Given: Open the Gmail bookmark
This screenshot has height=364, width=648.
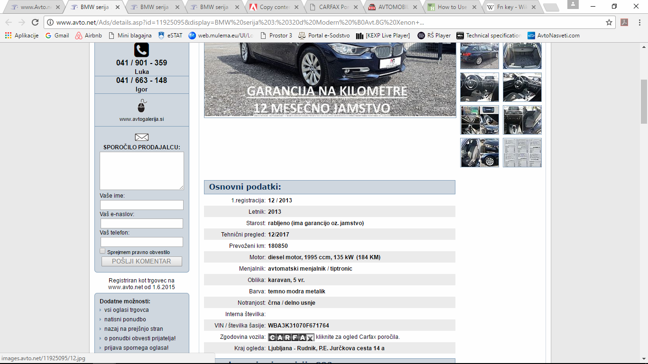Looking at the screenshot, I should click(57, 36).
